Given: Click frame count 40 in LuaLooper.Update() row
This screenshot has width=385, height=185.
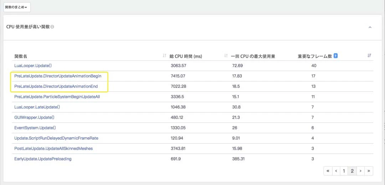Looking at the screenshot, I should point(314,66).
